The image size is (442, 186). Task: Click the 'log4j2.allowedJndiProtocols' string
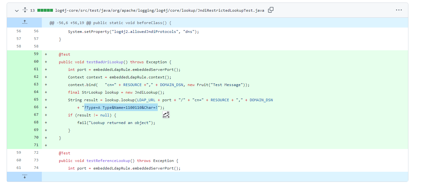[145, 32]
